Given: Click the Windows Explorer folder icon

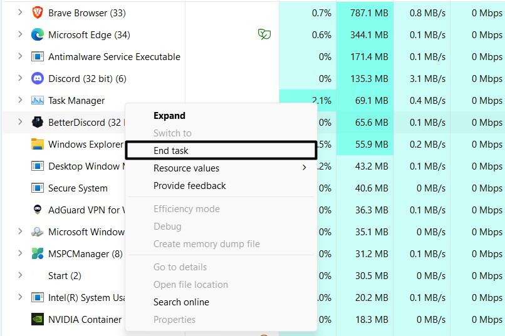Looking at the screenshot, I should click(38, 145).
